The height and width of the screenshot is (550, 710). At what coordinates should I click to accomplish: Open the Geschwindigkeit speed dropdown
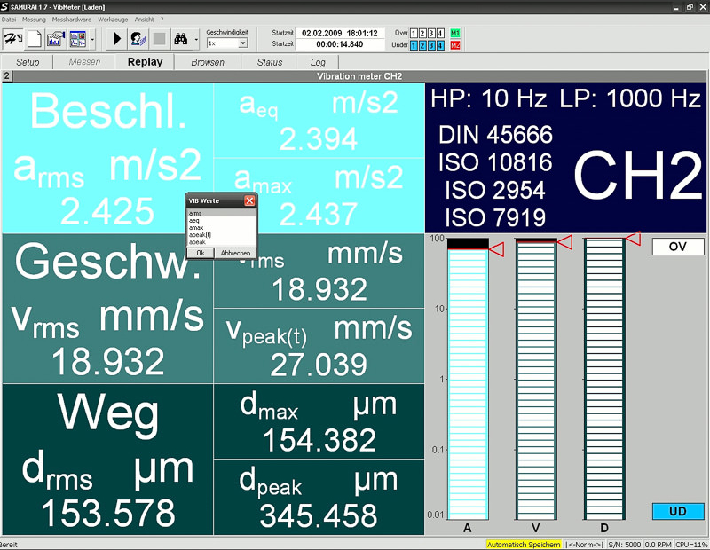click(242, 43)
